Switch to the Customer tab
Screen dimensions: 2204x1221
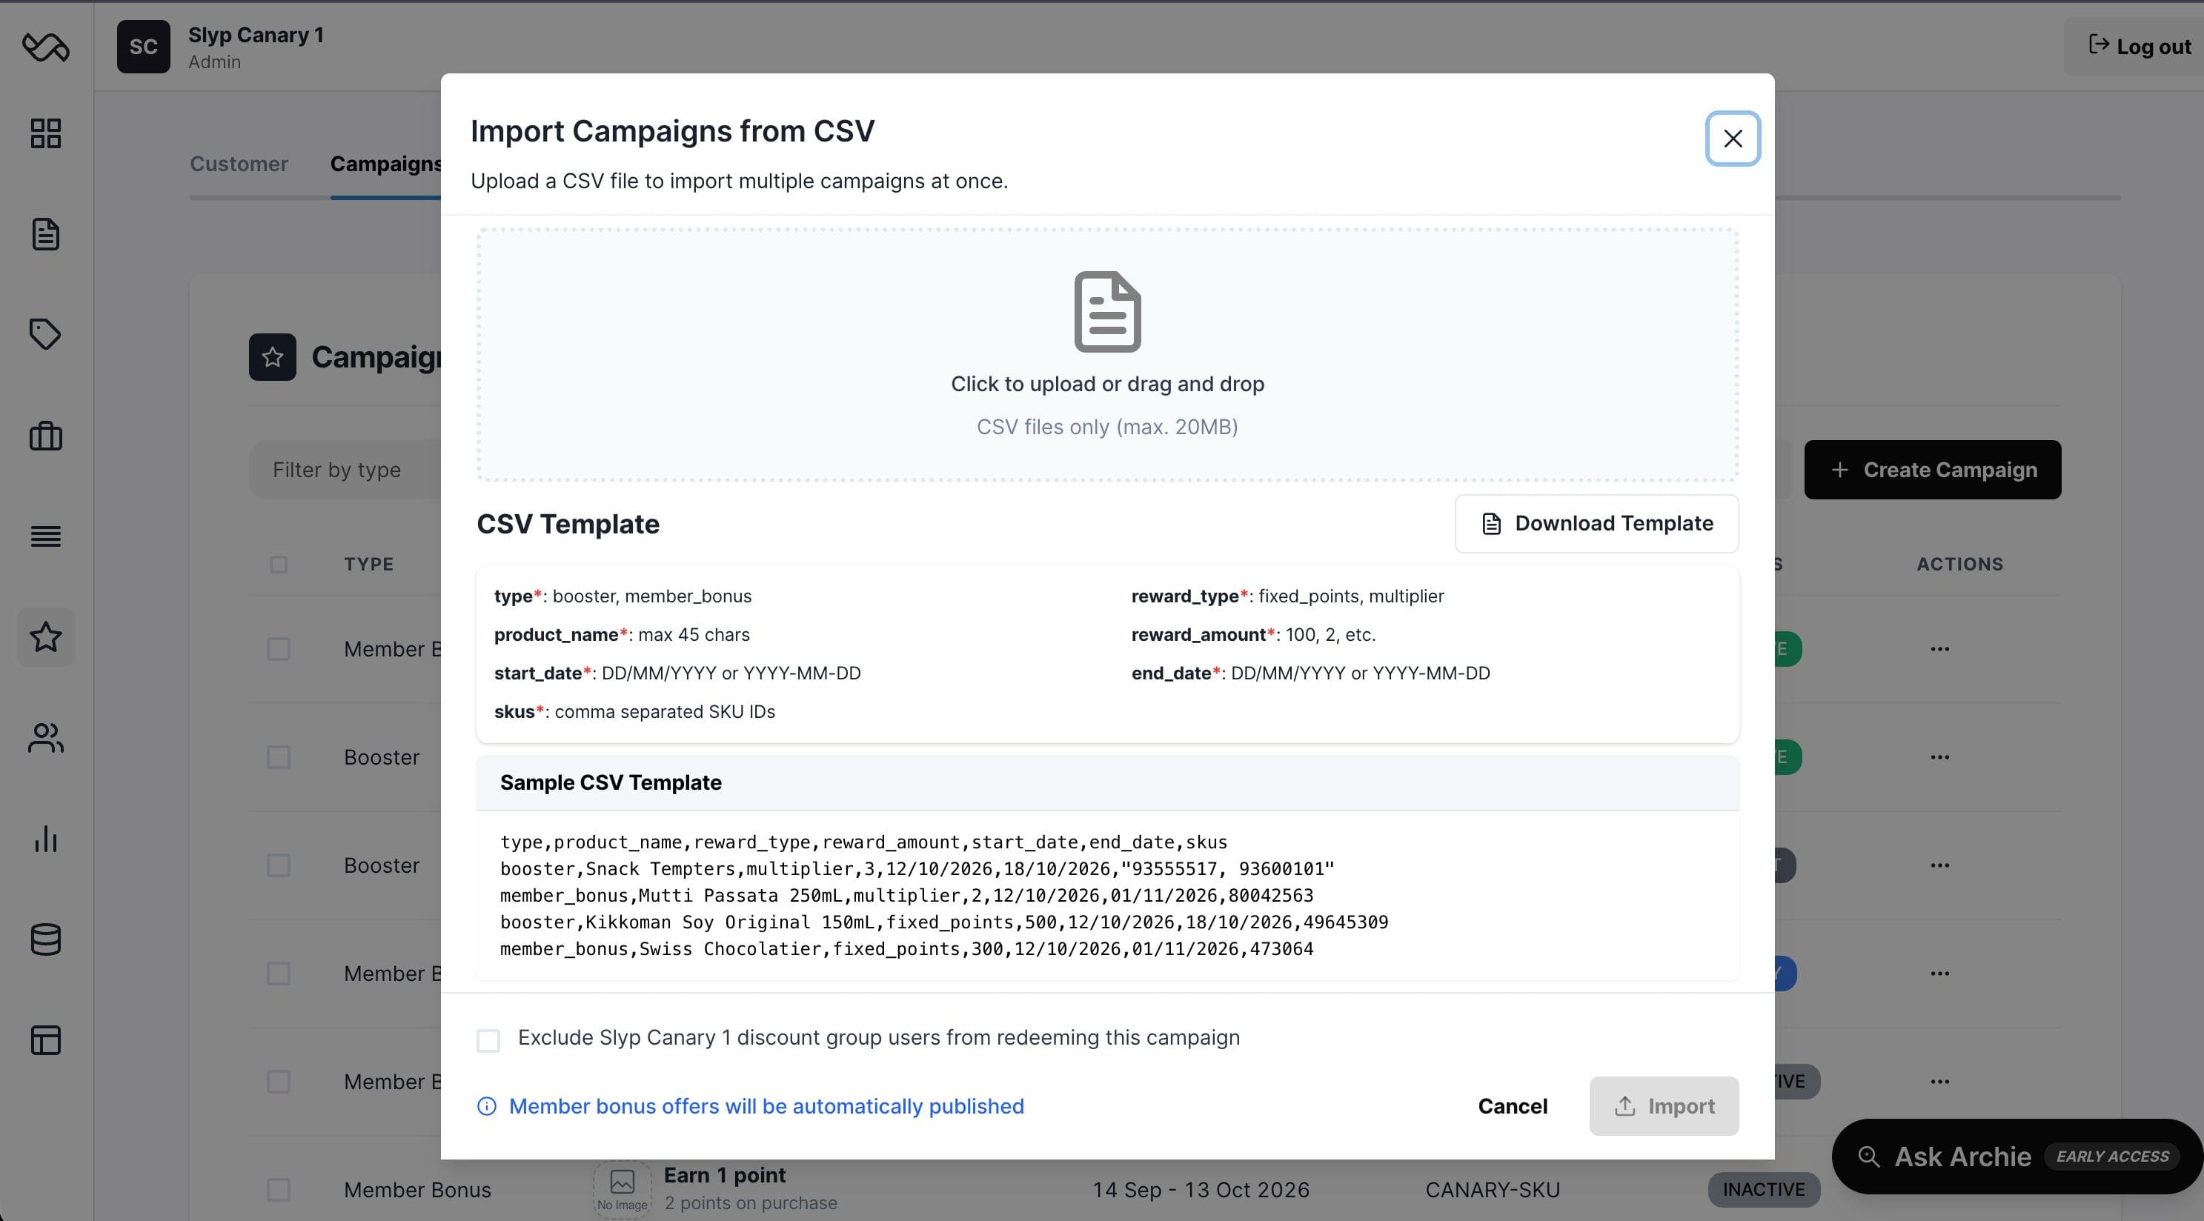tap(239, 164)
